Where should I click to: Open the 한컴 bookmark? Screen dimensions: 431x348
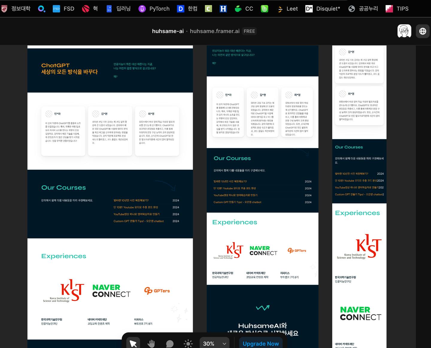coord(187,9)
